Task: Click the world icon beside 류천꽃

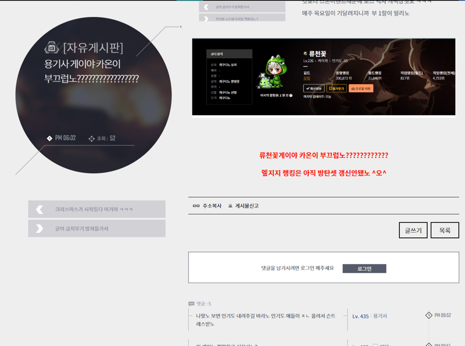Action: click(305, 53)
